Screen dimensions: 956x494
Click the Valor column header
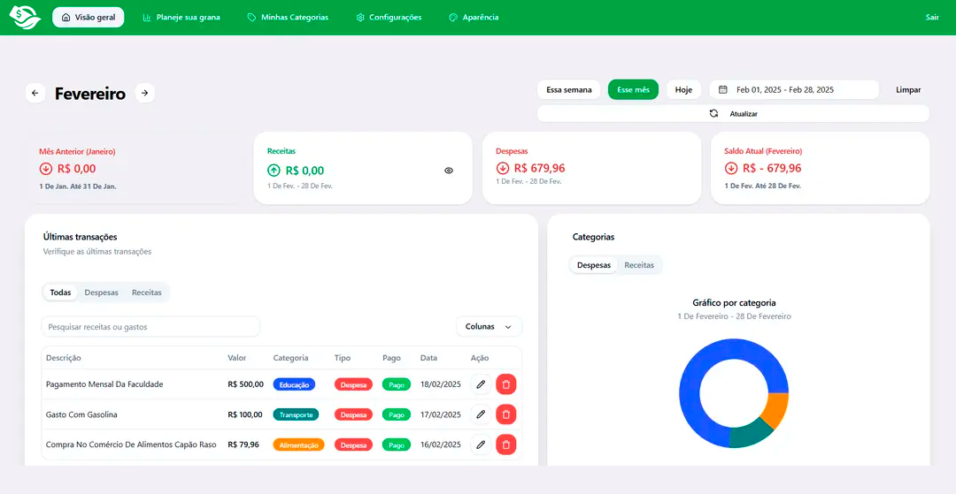pyautogui.click(x=237, y=358)
